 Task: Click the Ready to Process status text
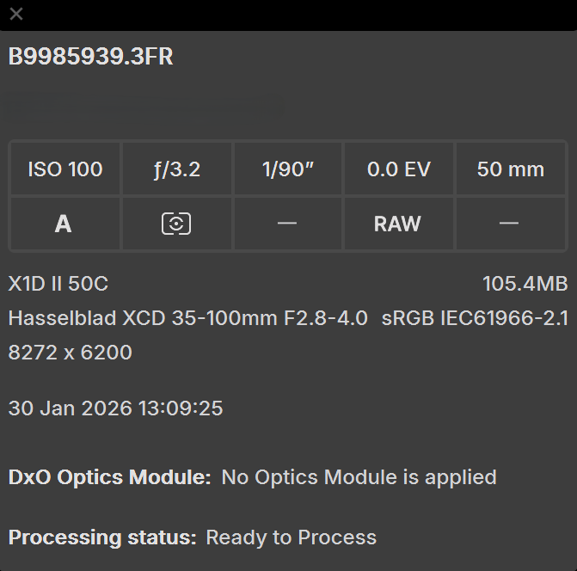[291, 537]
